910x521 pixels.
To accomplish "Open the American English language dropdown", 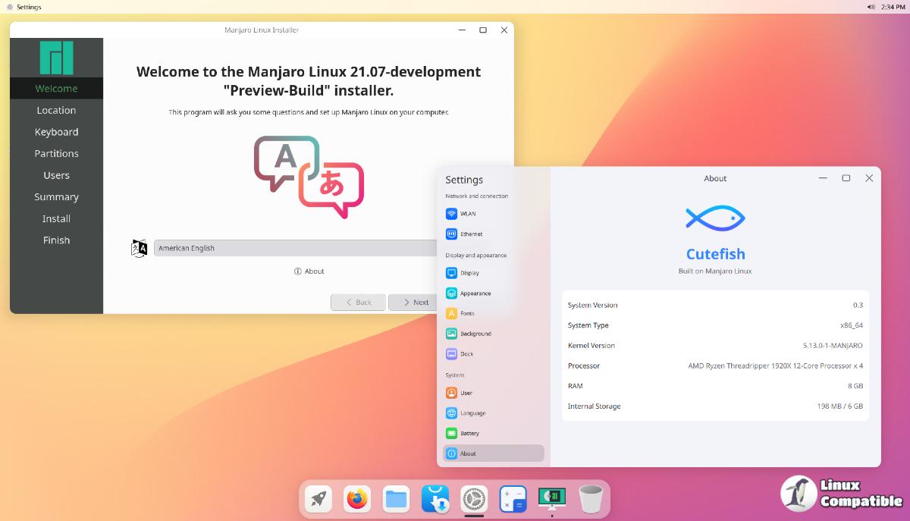I will [296, 248].
